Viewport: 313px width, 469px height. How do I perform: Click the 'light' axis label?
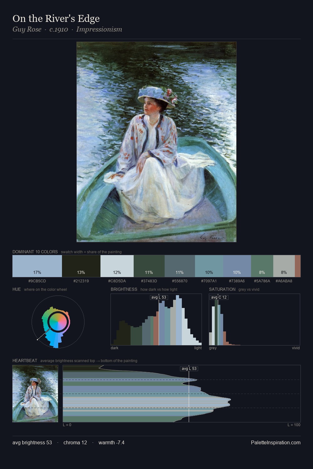[x=198, y=348]
